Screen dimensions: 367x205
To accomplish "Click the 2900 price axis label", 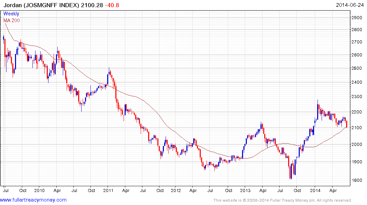I will [x=357, y=18].
